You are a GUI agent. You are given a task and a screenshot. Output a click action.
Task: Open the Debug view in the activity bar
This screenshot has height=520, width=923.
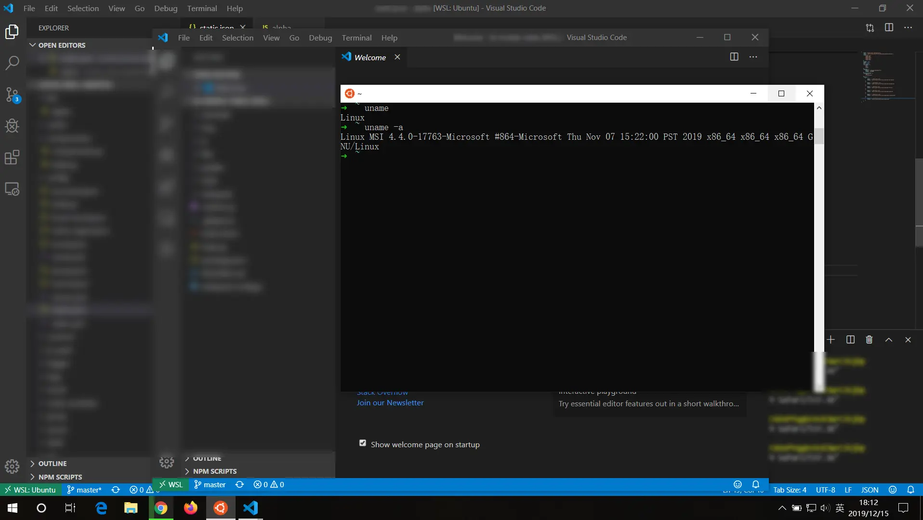point(12,126)
